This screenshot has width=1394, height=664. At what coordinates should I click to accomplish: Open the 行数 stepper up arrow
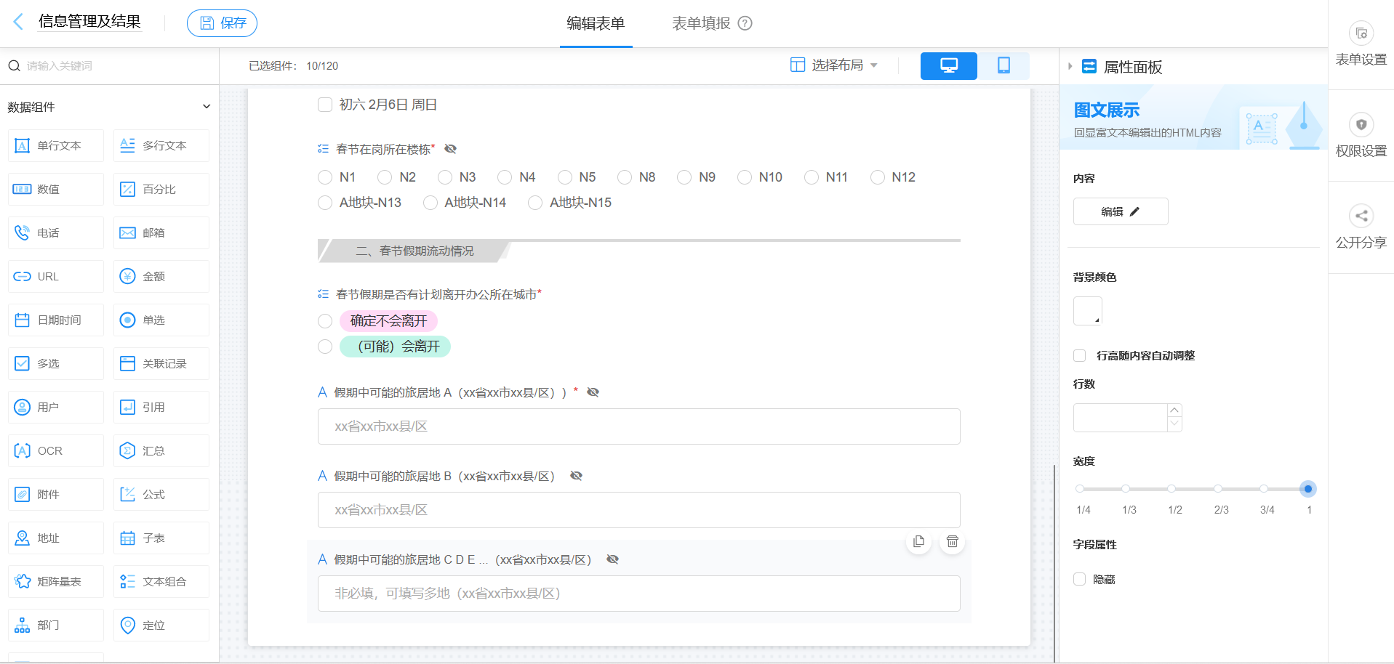click(x=1174, y=411)
